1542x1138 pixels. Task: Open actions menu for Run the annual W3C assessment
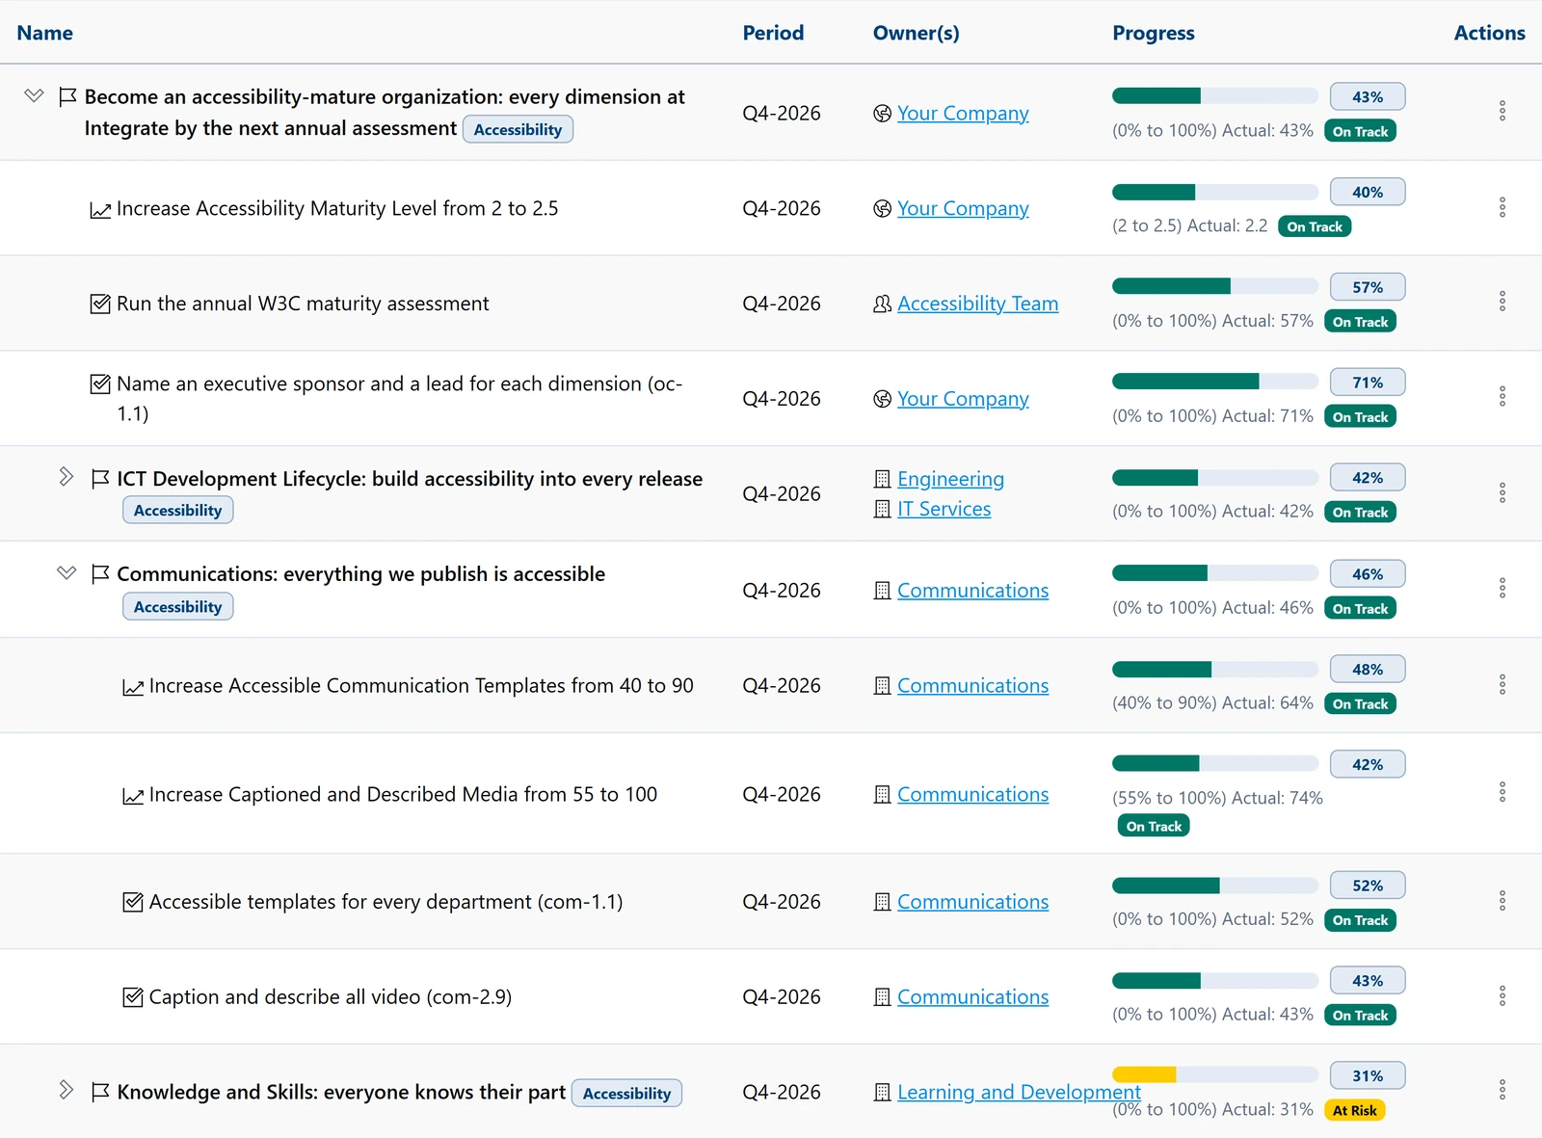tap(1502, 302)
